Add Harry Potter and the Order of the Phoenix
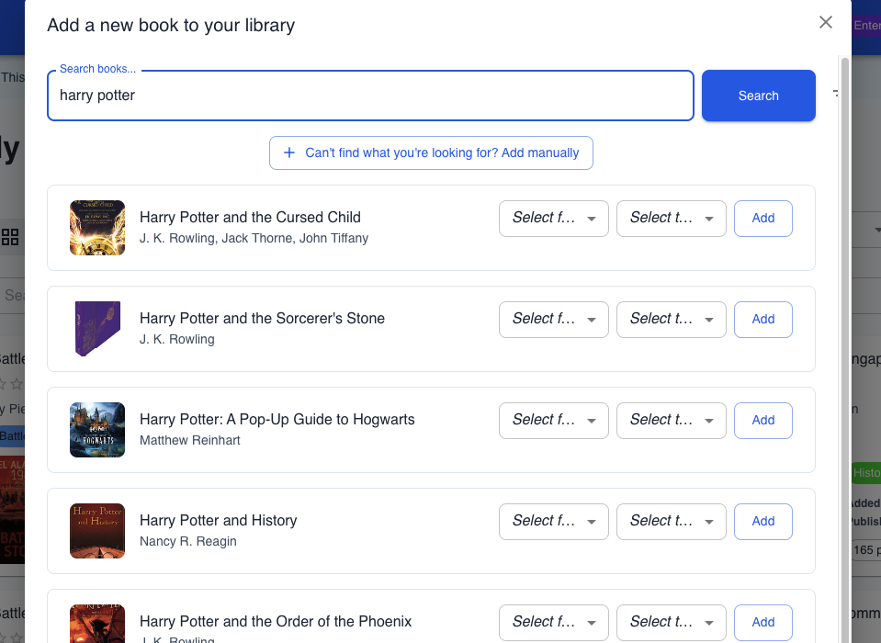The height and width of the screenshot is (643, 881). (763, 622)
